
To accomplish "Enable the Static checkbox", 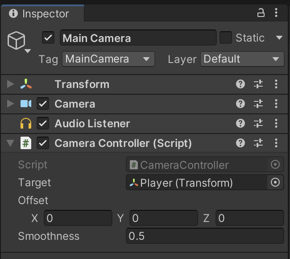I will (x=226, y=38).
